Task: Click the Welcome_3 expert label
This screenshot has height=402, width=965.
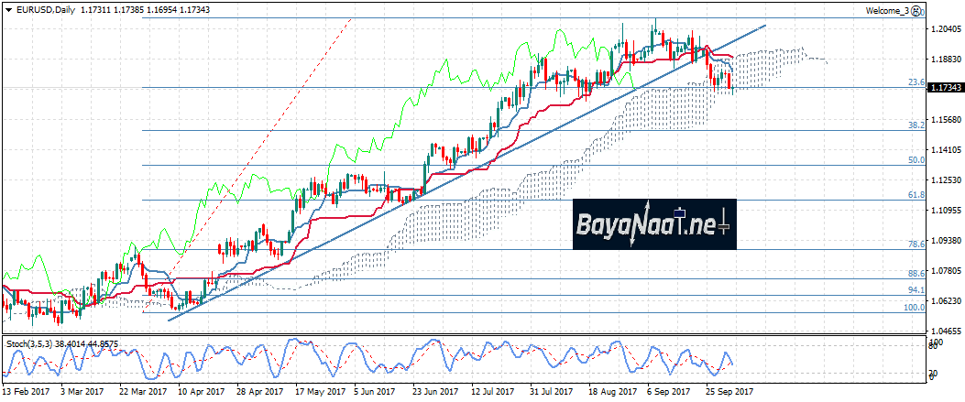Action: [887, 10]
